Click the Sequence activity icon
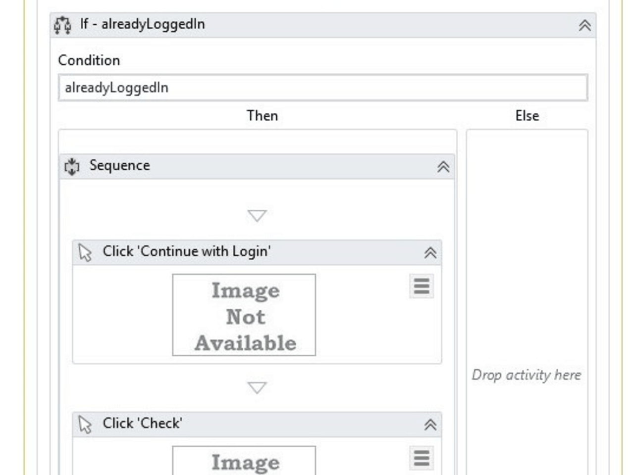 pyautogui.click(x=72, y=166)
